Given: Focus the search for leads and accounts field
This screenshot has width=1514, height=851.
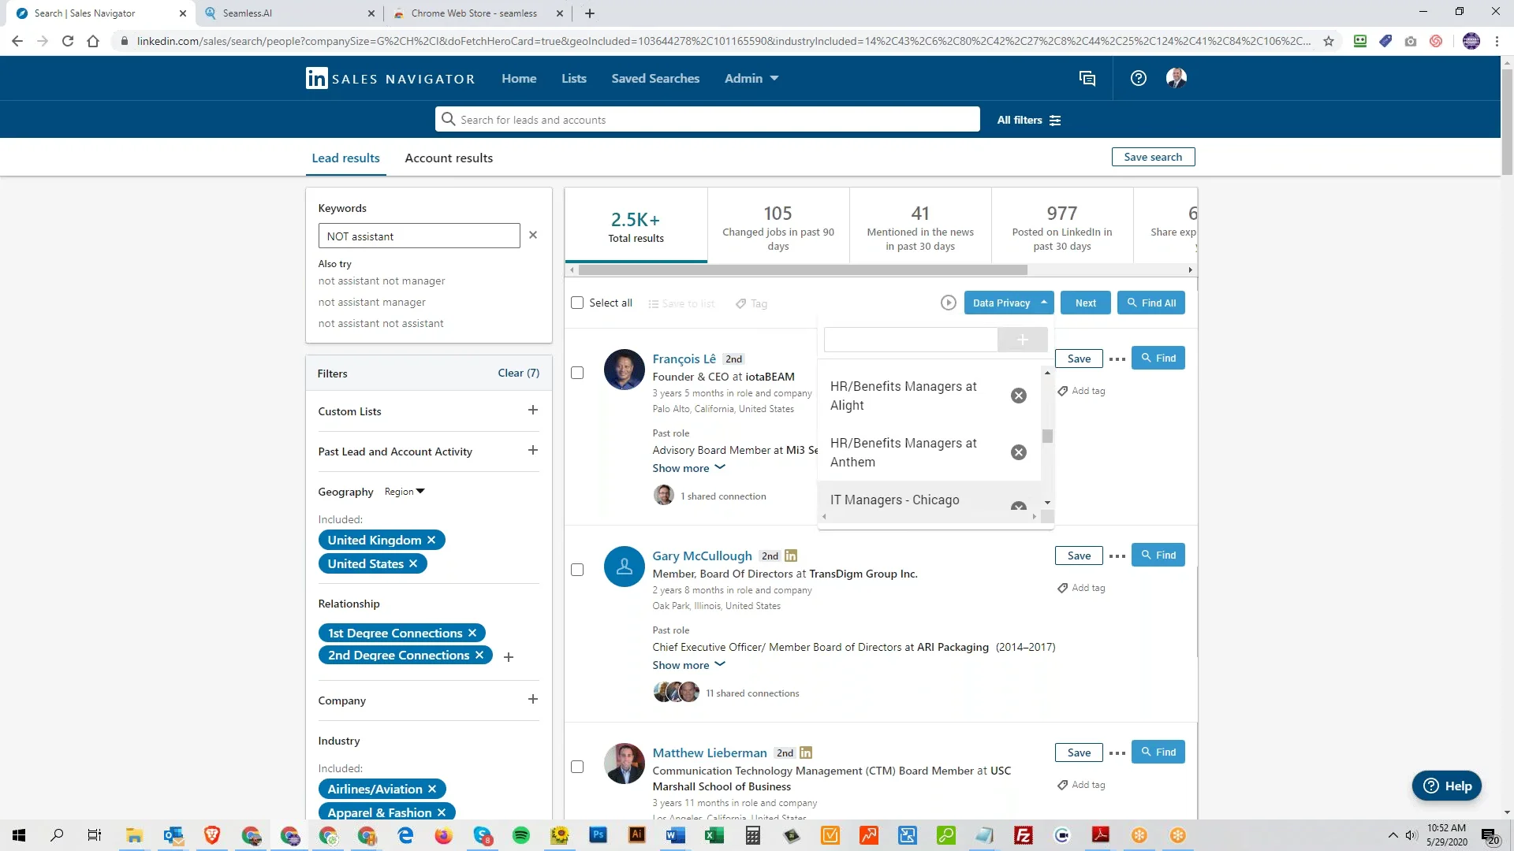Looking at the screenshot, I should (x=707, y=120).
